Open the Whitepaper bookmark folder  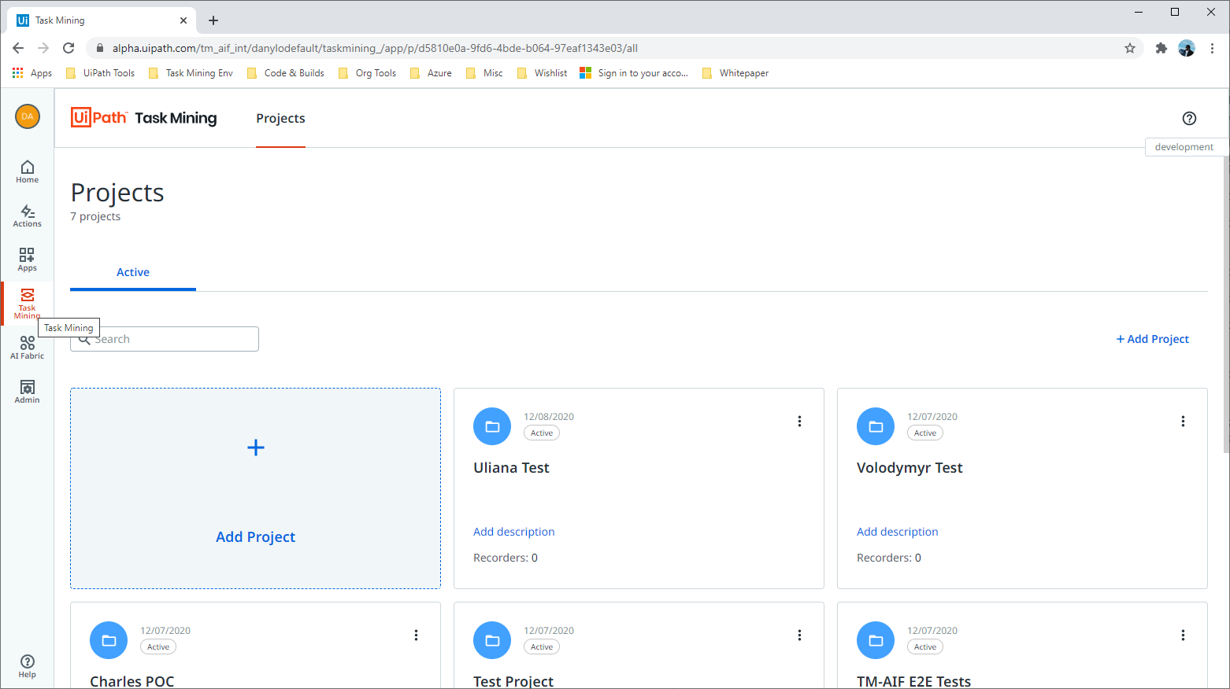[735, 73]
